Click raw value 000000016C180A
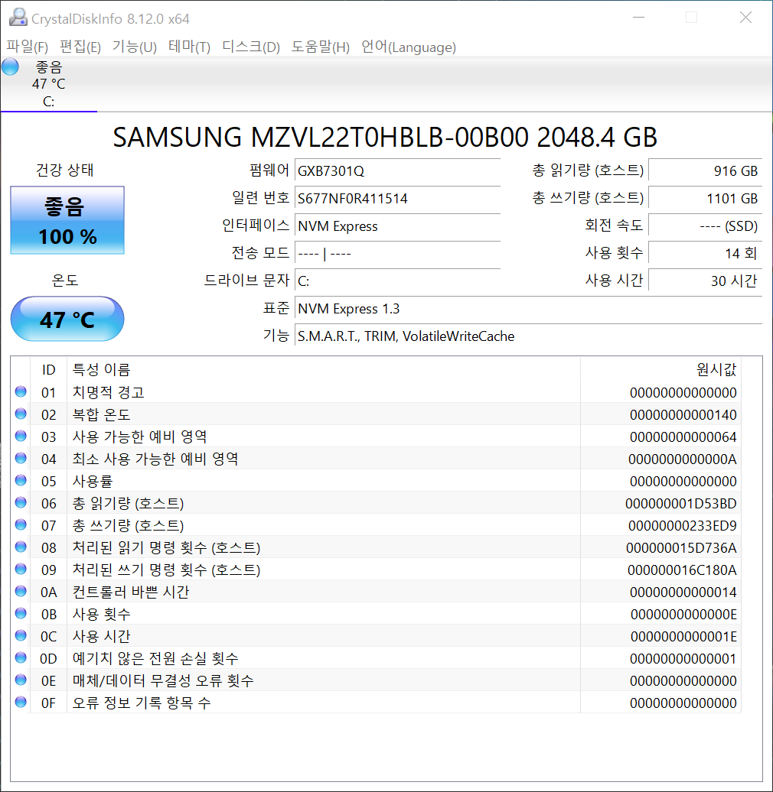 click(x=682, y=570)
